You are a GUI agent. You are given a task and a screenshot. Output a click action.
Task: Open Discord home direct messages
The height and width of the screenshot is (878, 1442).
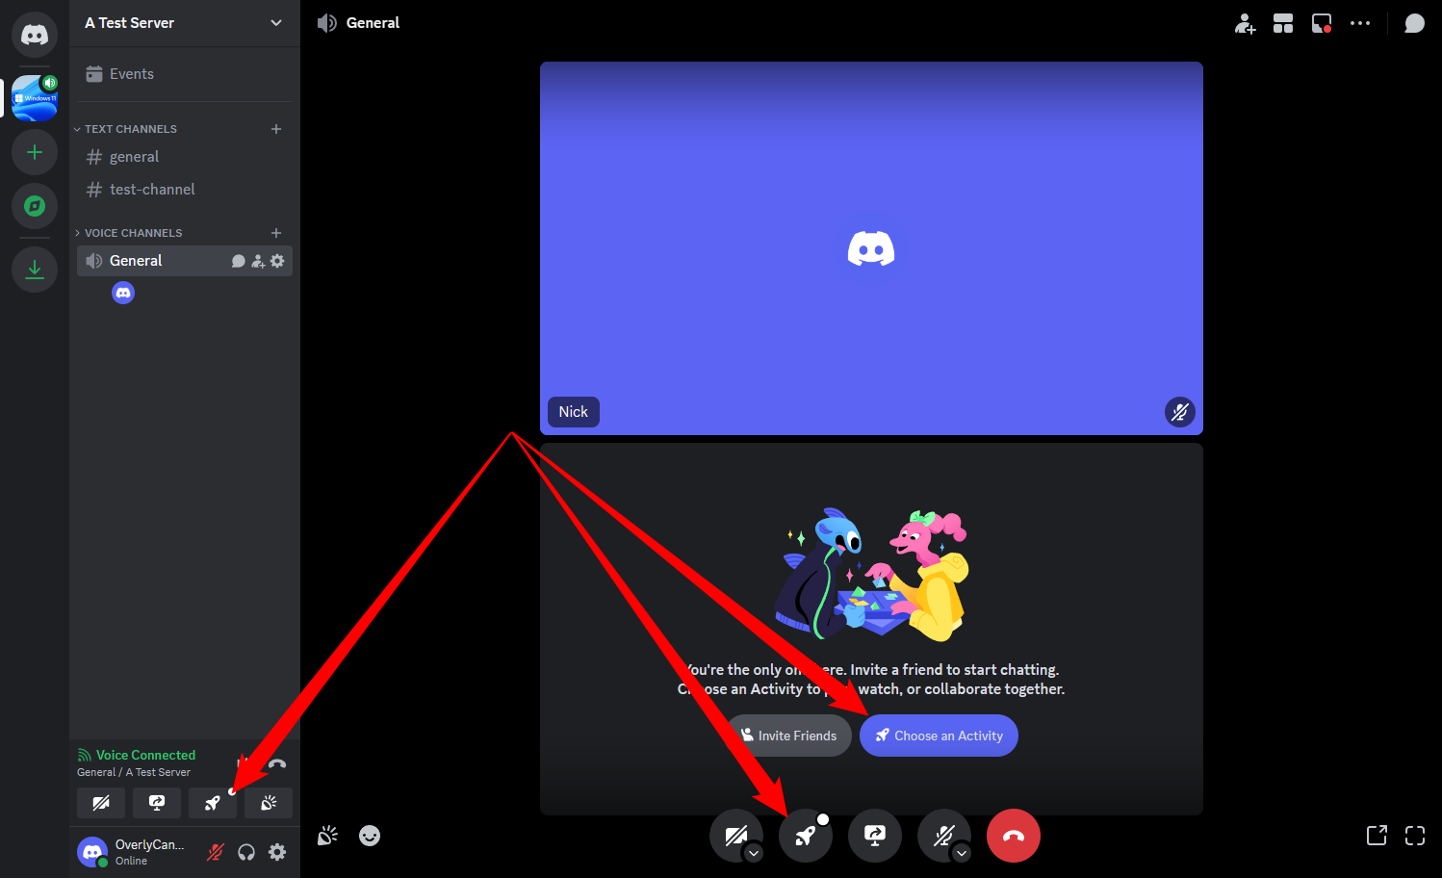[35, 35]
